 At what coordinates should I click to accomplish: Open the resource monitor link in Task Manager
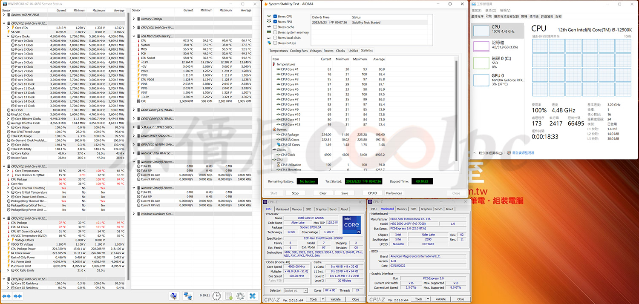point(523,153)
